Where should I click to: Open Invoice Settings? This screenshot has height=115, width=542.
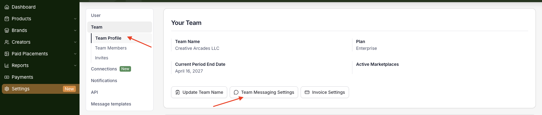pos(325,92)
